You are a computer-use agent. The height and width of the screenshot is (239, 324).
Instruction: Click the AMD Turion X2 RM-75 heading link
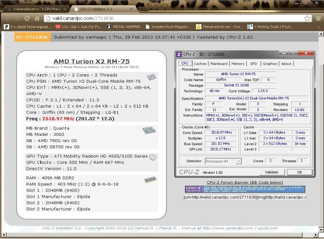point(91,61)
